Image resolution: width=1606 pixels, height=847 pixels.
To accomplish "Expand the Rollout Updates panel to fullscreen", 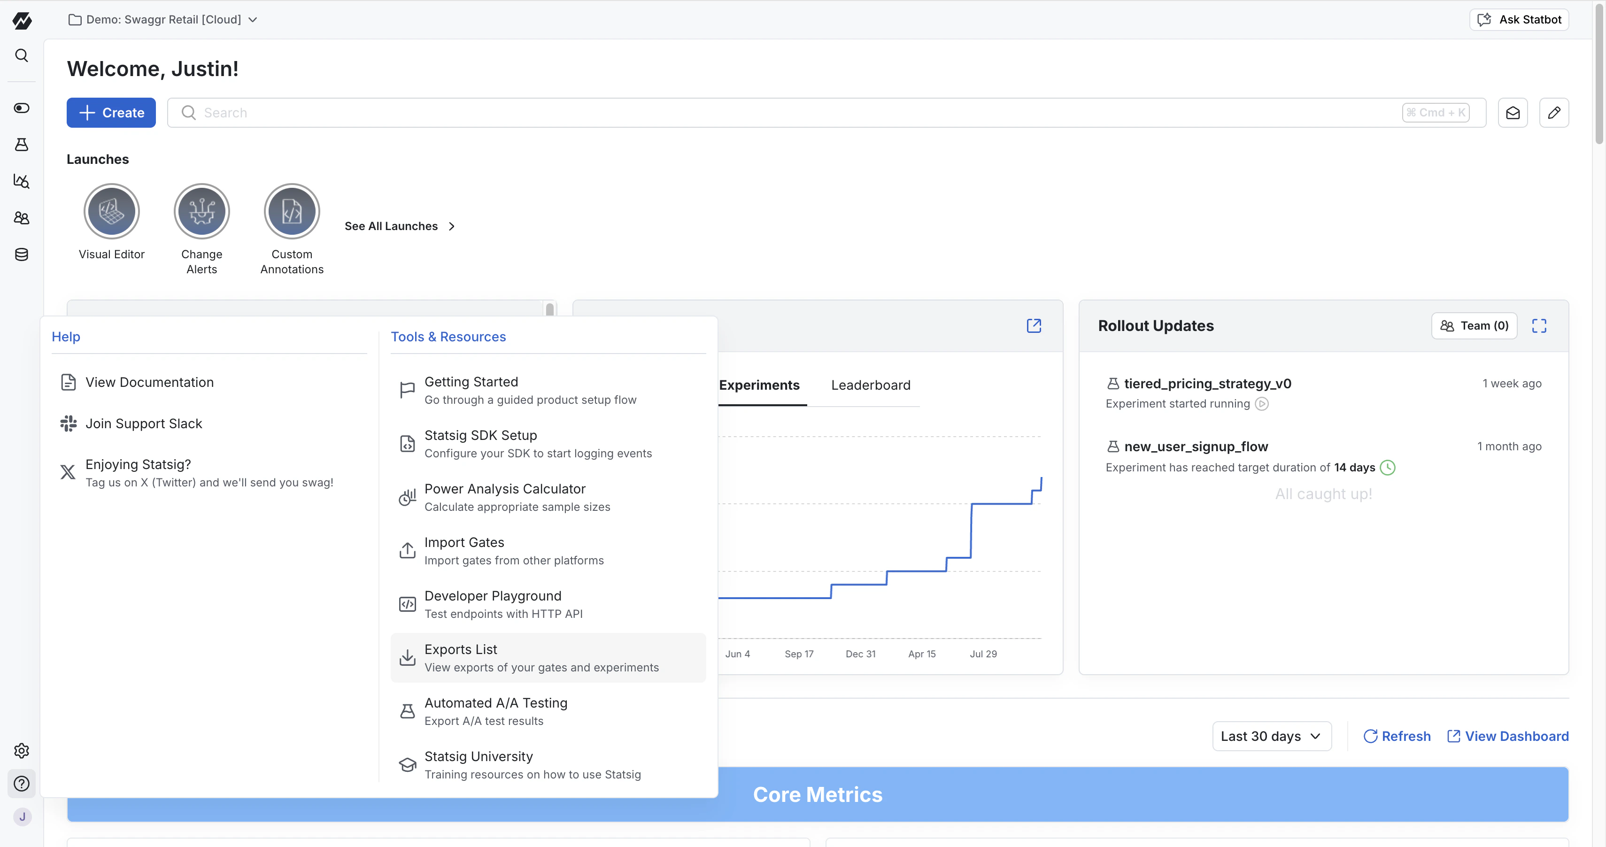I will click(1539, 325).
